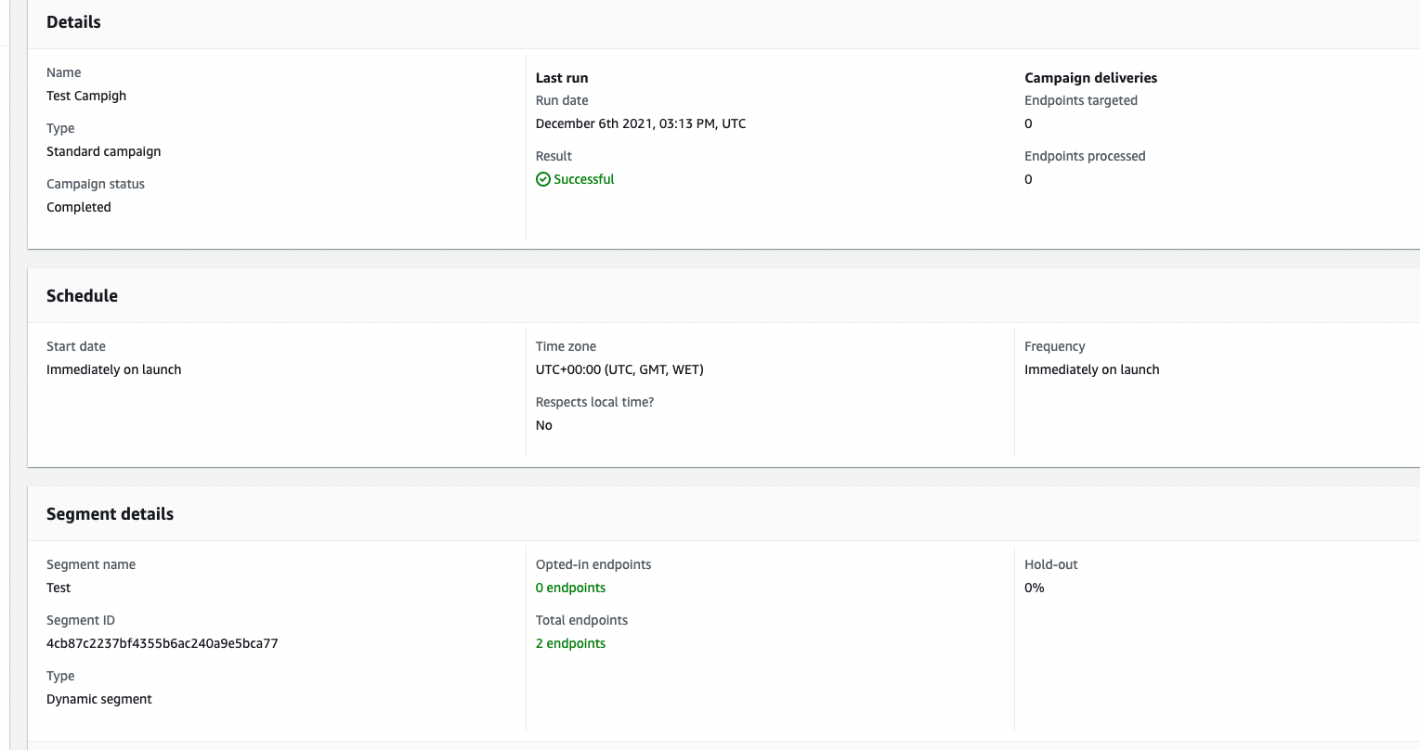Click the segment Type label Dynamic segment
Viewport: 1420px width, 750px height.
coord(98,698)
